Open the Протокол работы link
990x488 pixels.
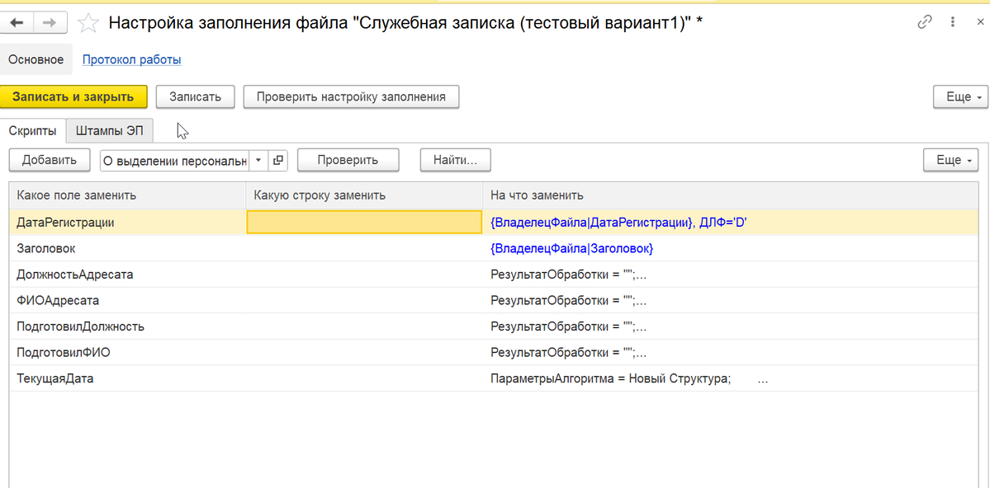click(x=132, y=60)
